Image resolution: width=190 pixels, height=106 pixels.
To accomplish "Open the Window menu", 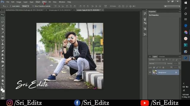I will 62,2.
